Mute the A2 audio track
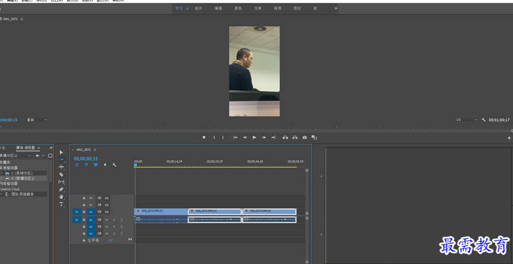 click(x=107, y=227)
